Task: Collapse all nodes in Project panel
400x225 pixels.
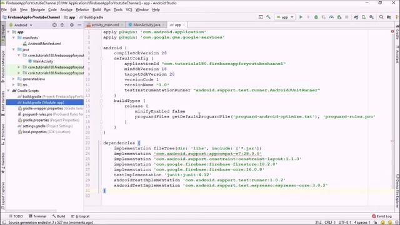Action: pyautogui.click(x=62, y=25)
